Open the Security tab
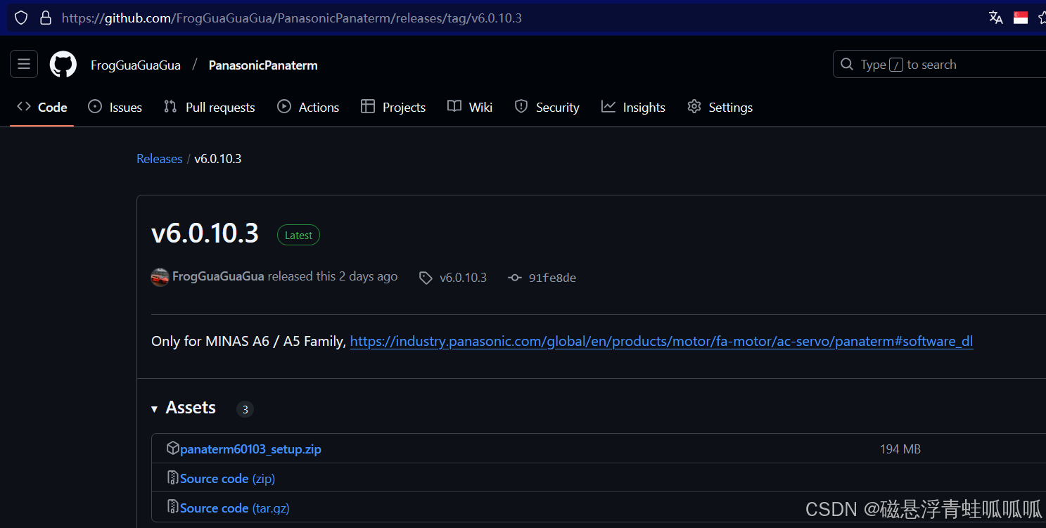1046x528 pixels. [547, 107]
